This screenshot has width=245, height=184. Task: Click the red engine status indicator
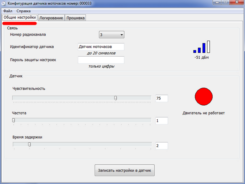tap(204, 96)
